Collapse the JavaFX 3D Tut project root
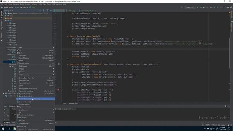Image resolution: width=233 pixels, height=131 pixels. [x=4, y=13]
